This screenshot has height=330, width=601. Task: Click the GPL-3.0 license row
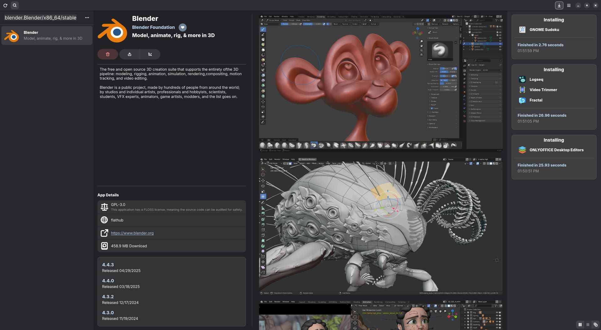click(x=172, y=207)
